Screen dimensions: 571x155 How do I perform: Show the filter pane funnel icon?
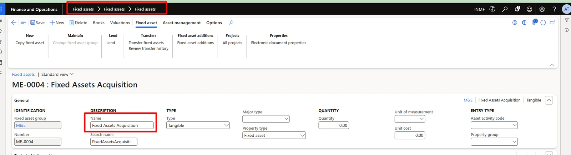[x=567, y=20]
